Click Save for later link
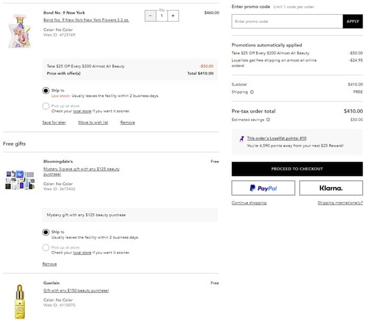 pos(54,122)
